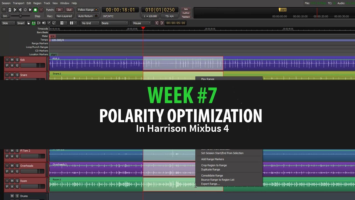This screenshot has width=355, height=200.
Task: Select the internal Edit Contents tool
Action: click(54, 23)
